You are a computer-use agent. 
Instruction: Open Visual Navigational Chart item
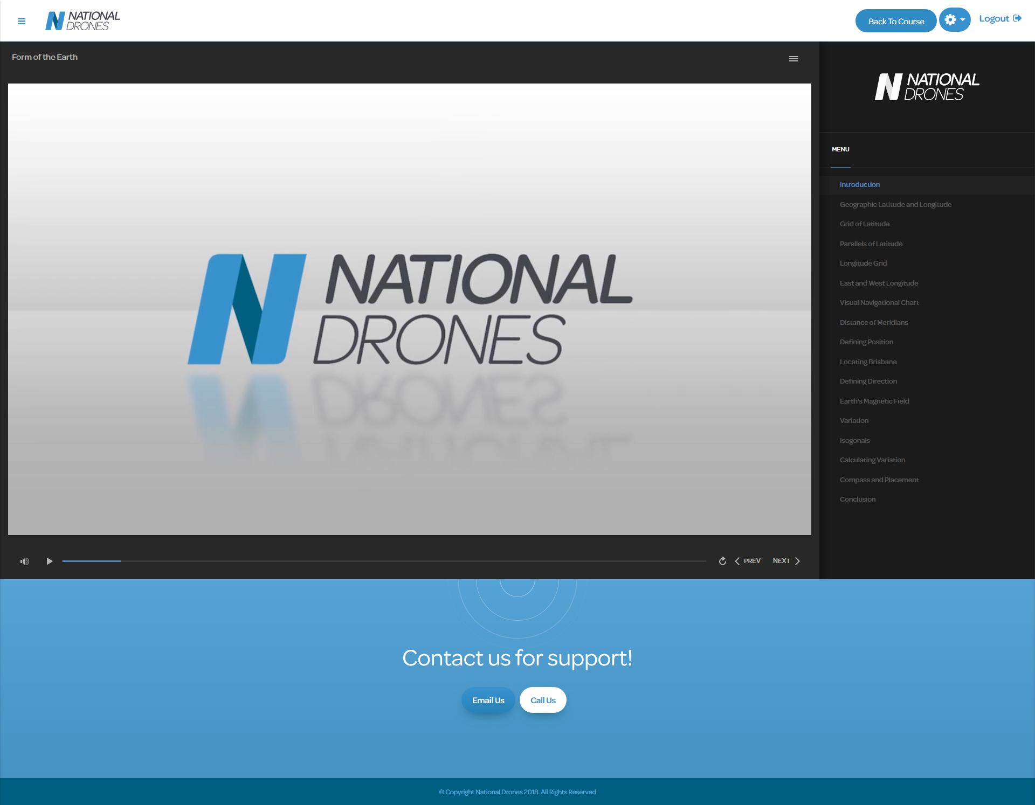(x=927, y=303)
